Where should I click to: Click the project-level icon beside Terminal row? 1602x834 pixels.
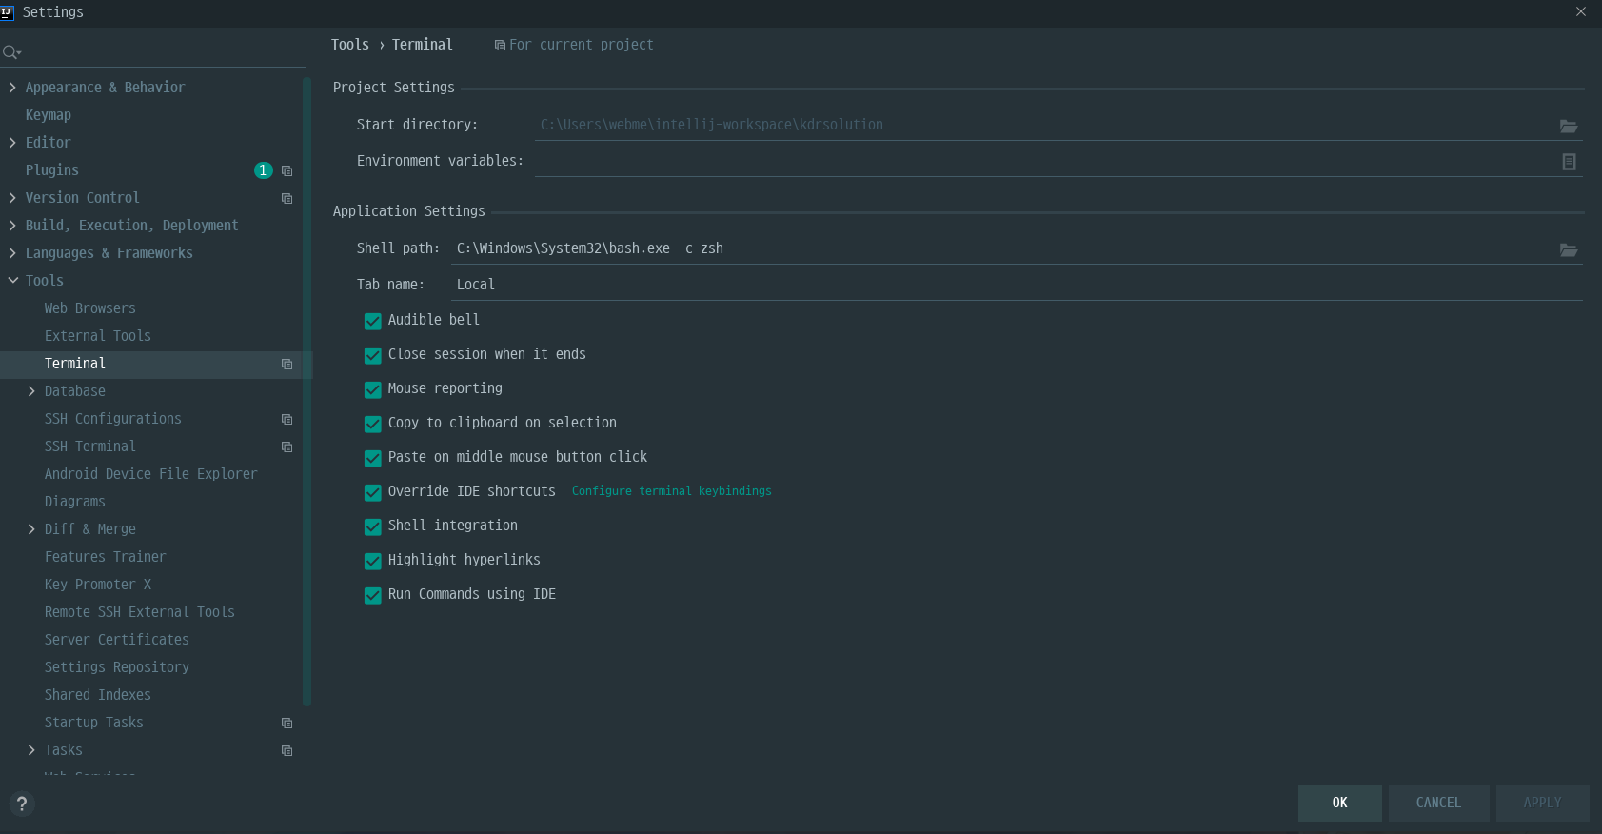pos(287,365)
